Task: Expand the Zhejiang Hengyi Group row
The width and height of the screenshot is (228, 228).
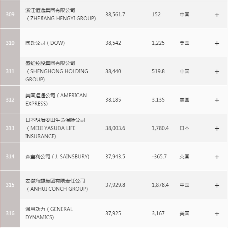Action: tap(217, 15)
